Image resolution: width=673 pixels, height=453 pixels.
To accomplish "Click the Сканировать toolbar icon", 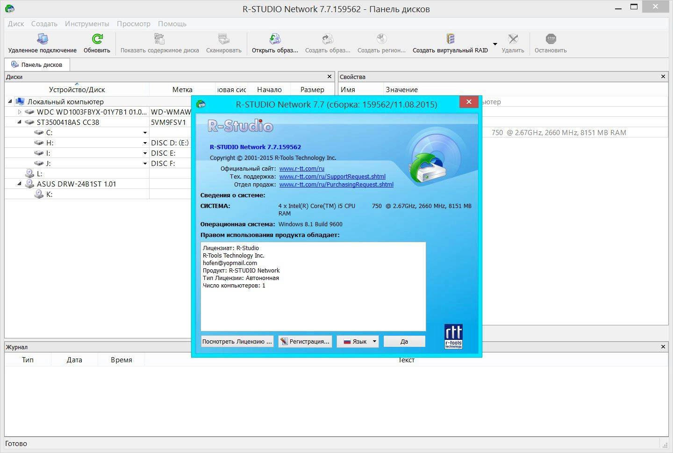I will point(223,39).
